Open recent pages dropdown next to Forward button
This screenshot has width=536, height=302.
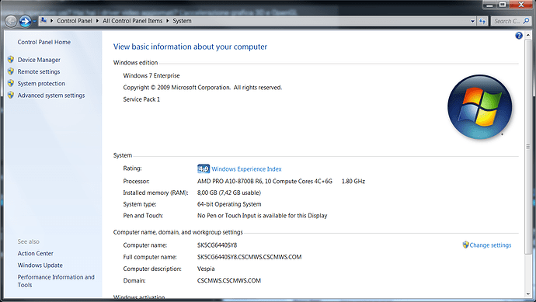(34, 22)
